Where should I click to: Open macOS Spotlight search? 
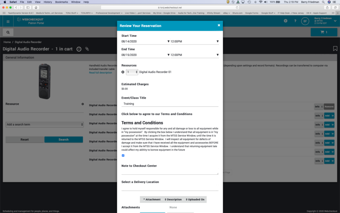point(323,2)
